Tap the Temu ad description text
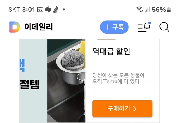The width and height of the screenshot is (179, 123). coord(118,78)
